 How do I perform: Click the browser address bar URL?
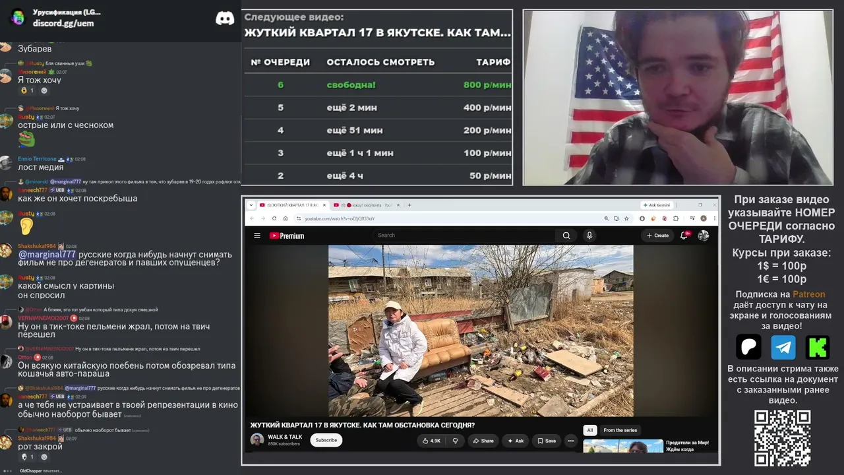340,218
